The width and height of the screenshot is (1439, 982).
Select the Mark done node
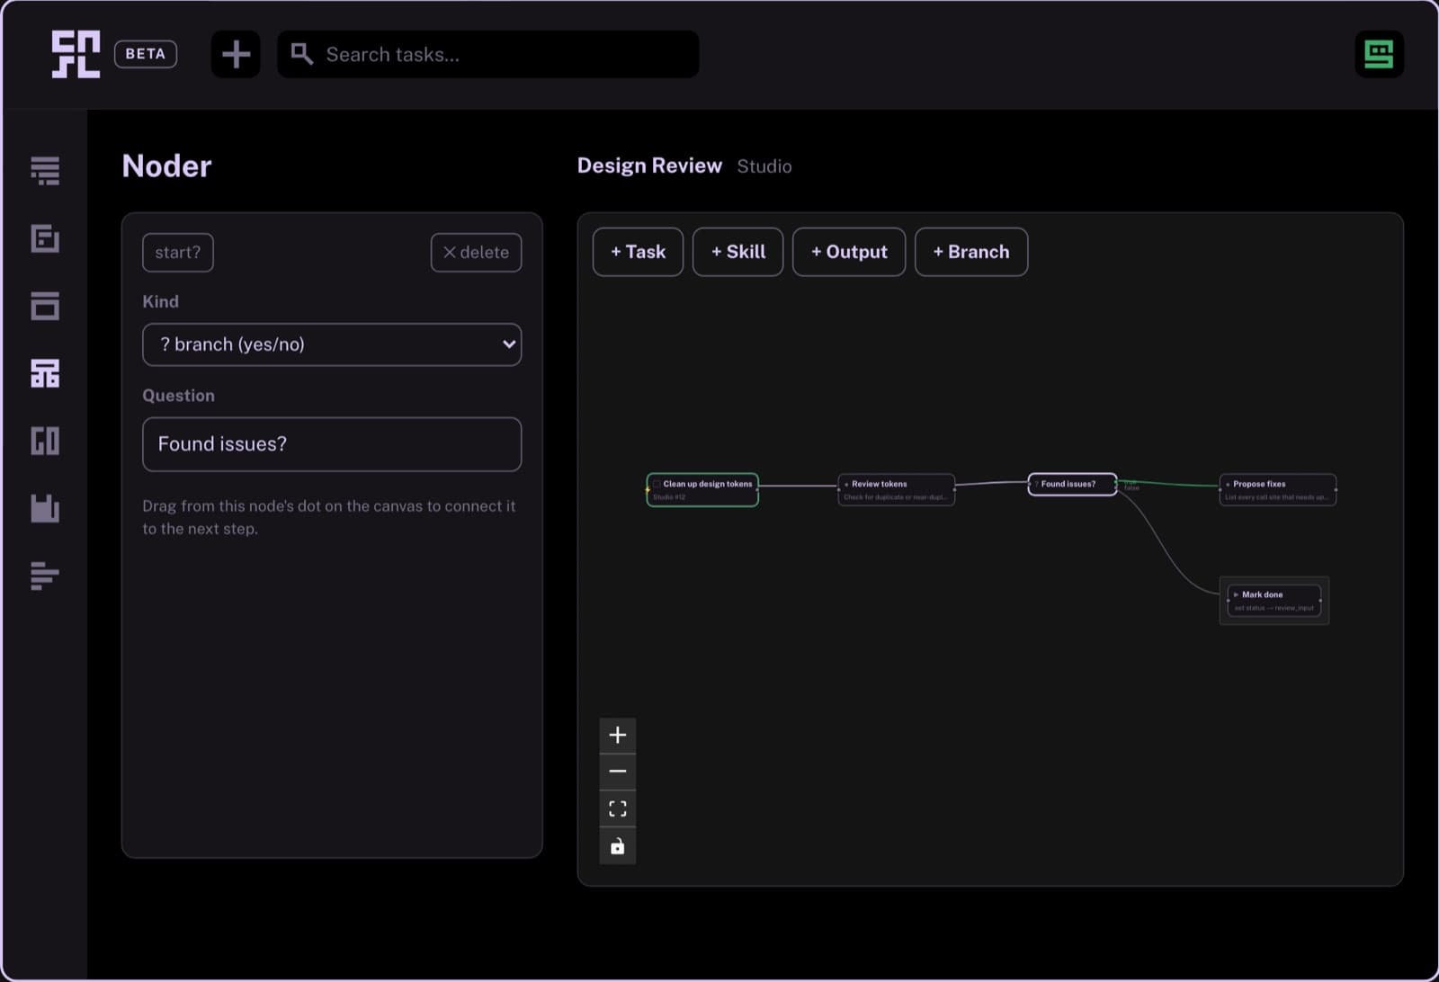[x=1274, y=601]
